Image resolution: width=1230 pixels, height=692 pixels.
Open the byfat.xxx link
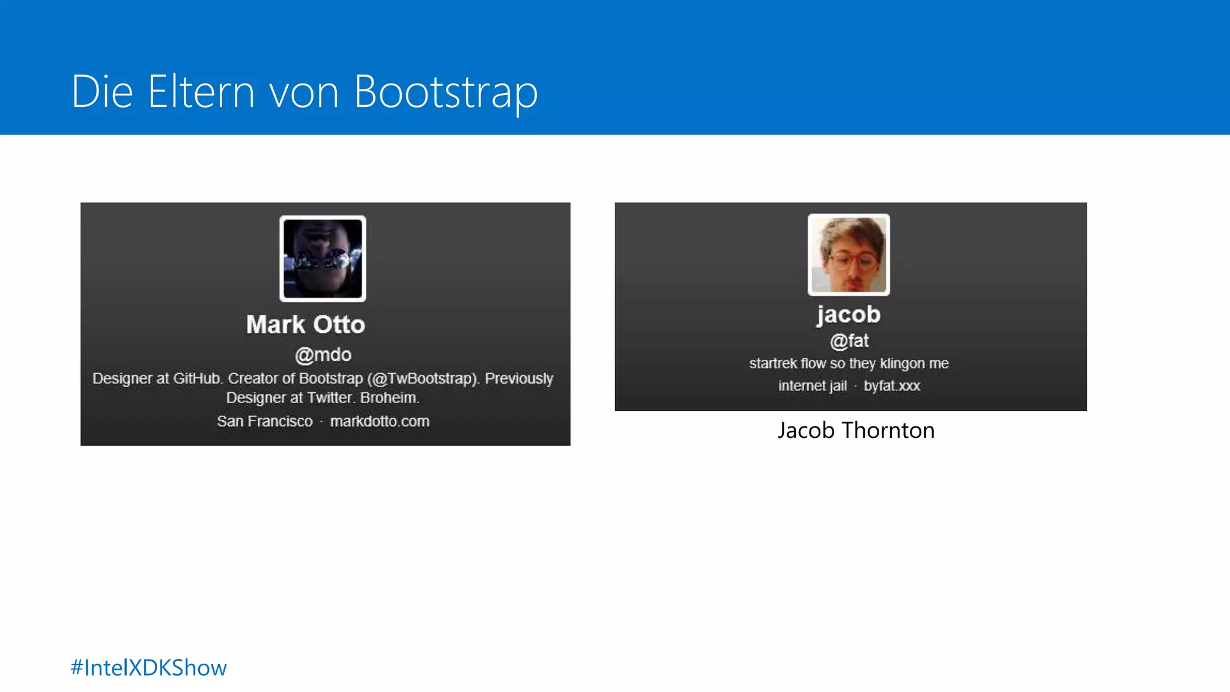pos(892,386)
